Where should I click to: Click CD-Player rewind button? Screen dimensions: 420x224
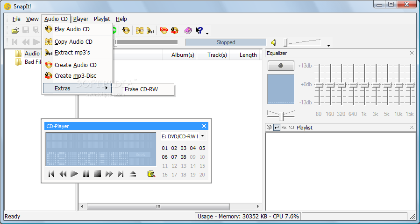pos(63,174)
